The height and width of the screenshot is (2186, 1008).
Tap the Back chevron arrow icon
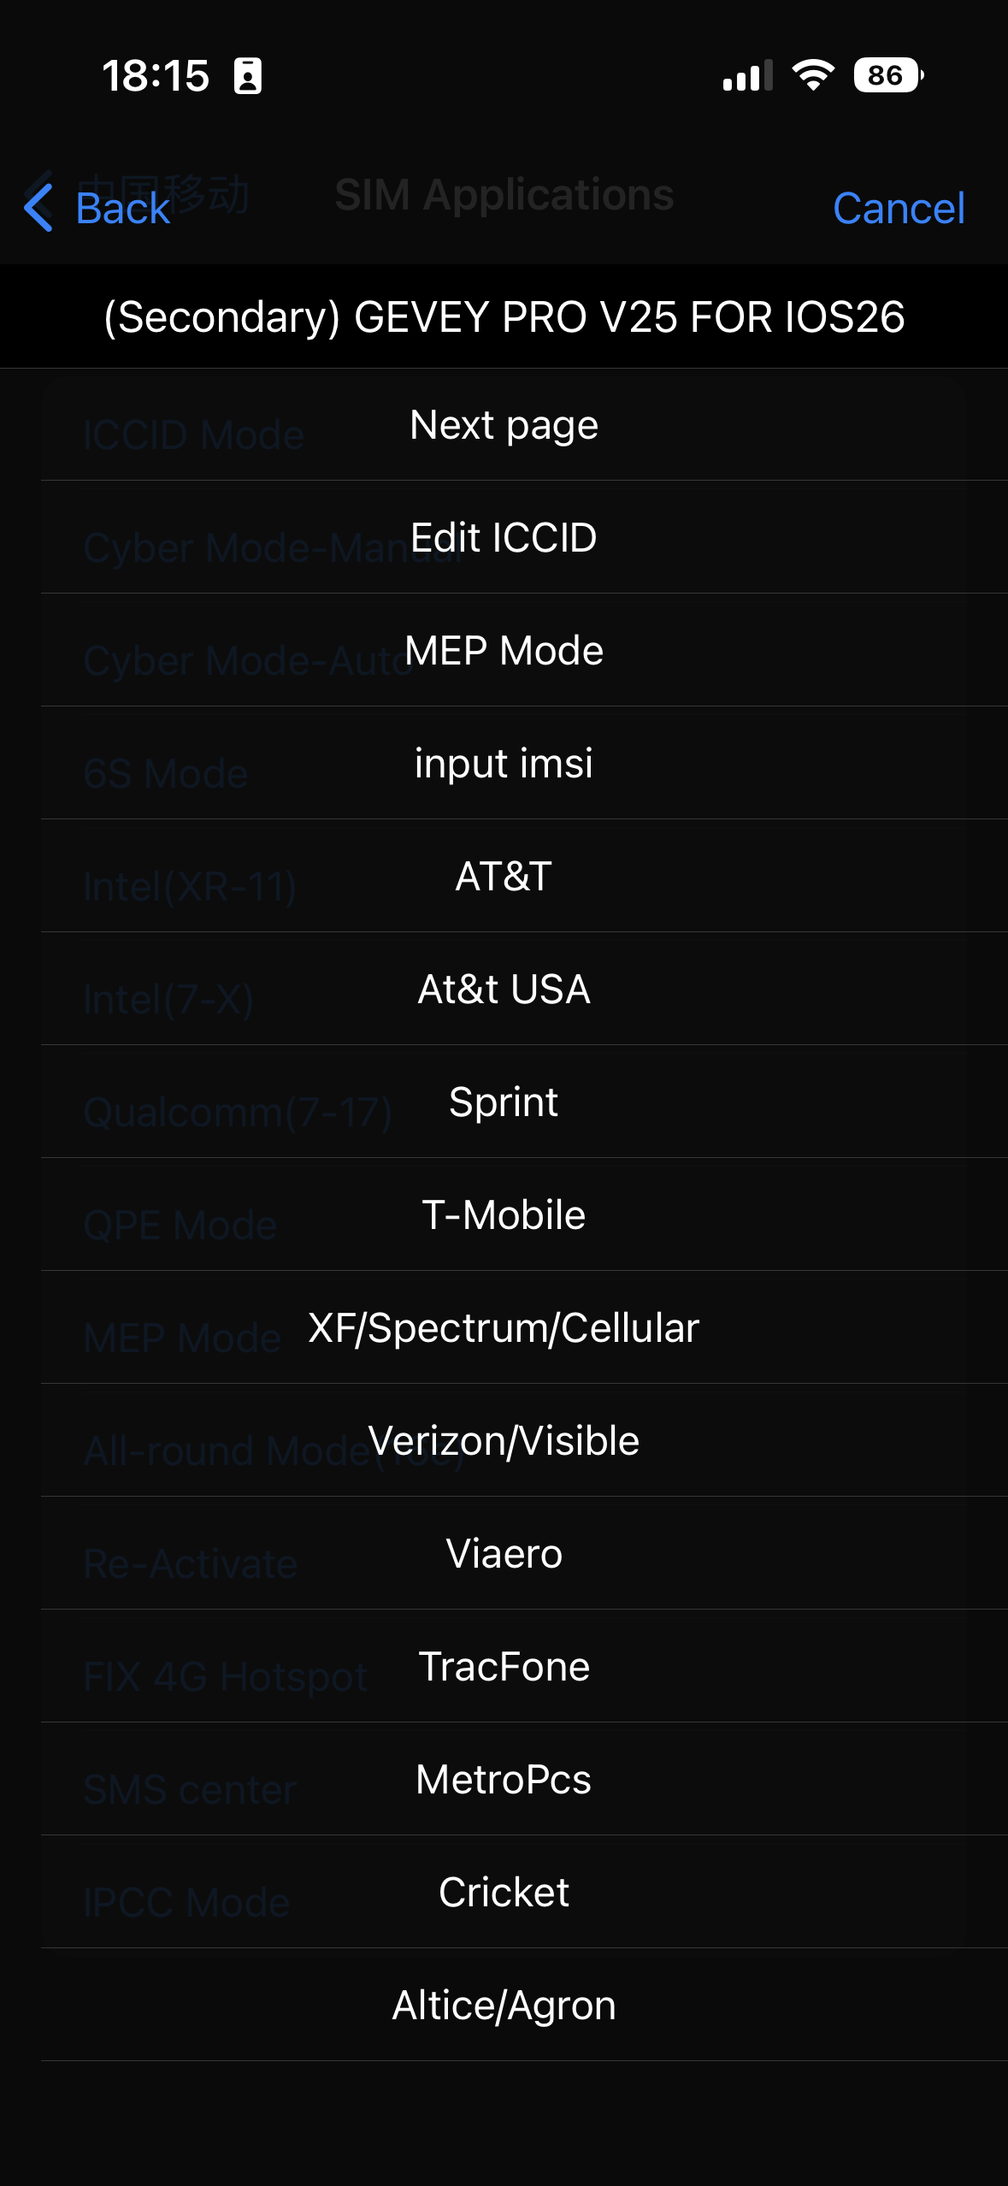[39, 208]
